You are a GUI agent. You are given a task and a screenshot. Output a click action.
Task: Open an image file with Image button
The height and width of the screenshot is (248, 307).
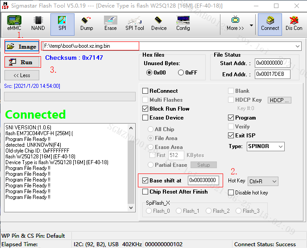click(x=22, y=46)
